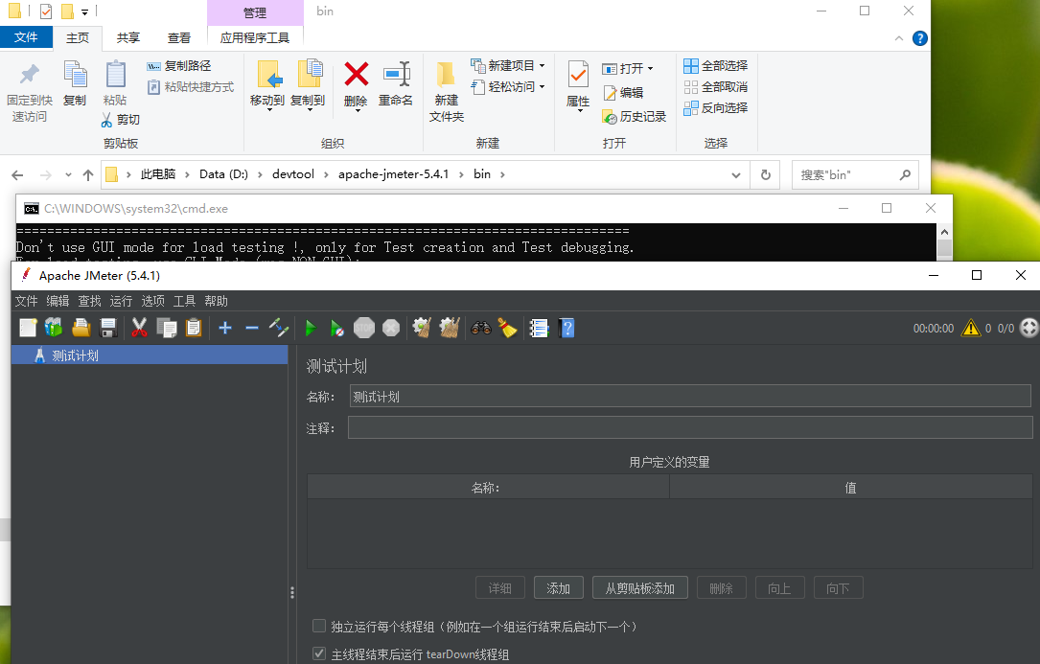
Task: Switch to 共享 ribbon tab in Explorer
Action: pyautogui.click(x=128, y=37)
